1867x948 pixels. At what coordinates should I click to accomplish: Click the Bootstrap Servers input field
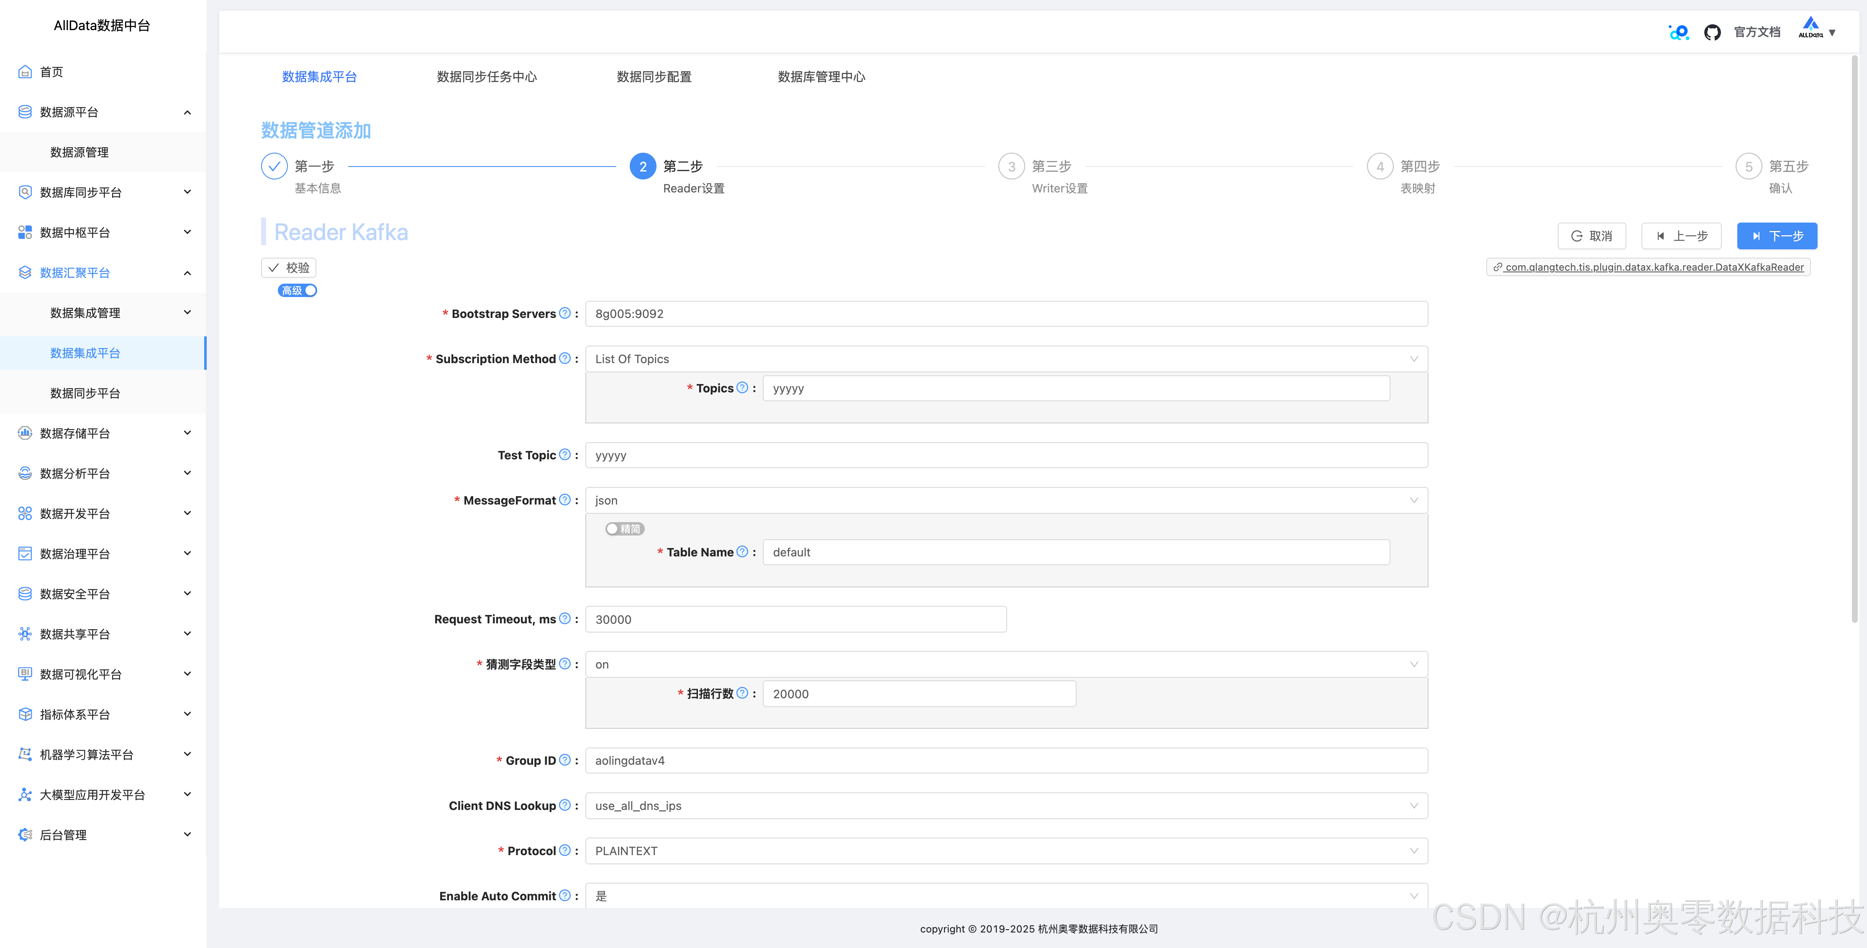(x=1006, y=314)
